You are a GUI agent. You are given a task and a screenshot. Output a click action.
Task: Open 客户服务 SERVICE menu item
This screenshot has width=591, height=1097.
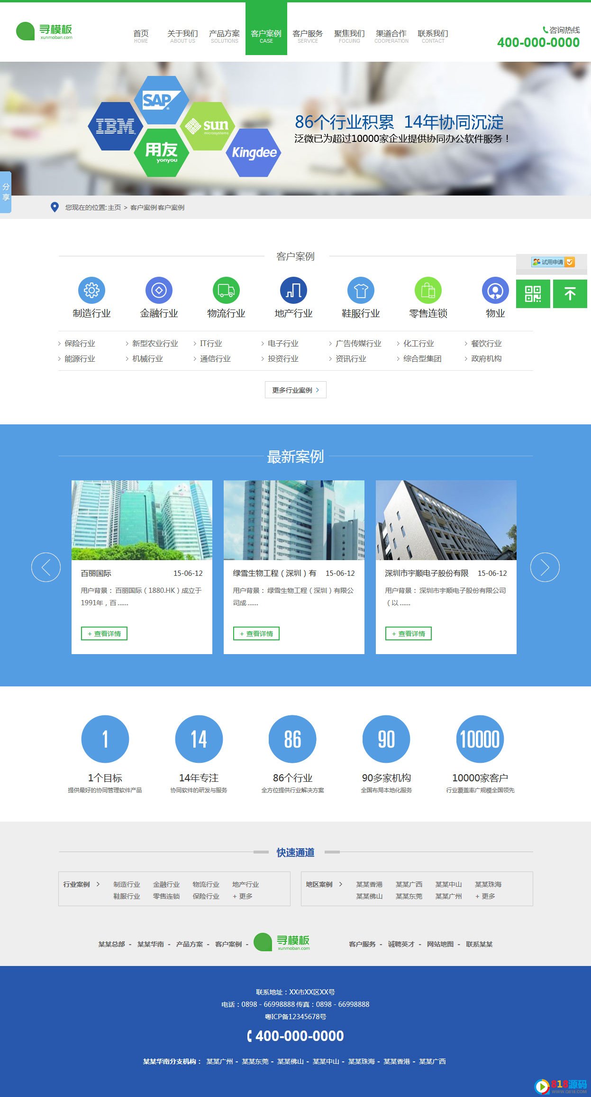point(308,36)
